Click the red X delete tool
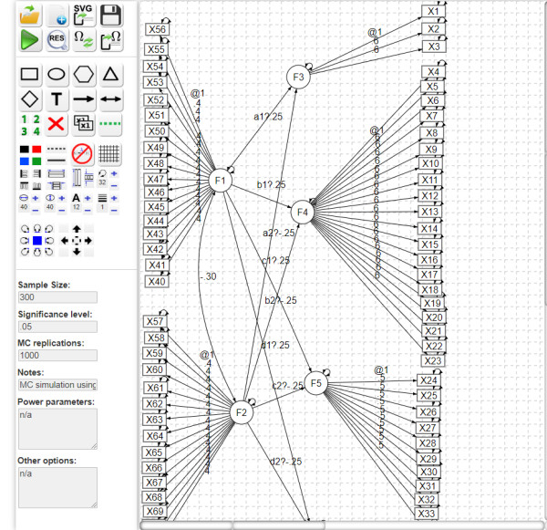This screenshot has height=530, width=547. [57, 124]
